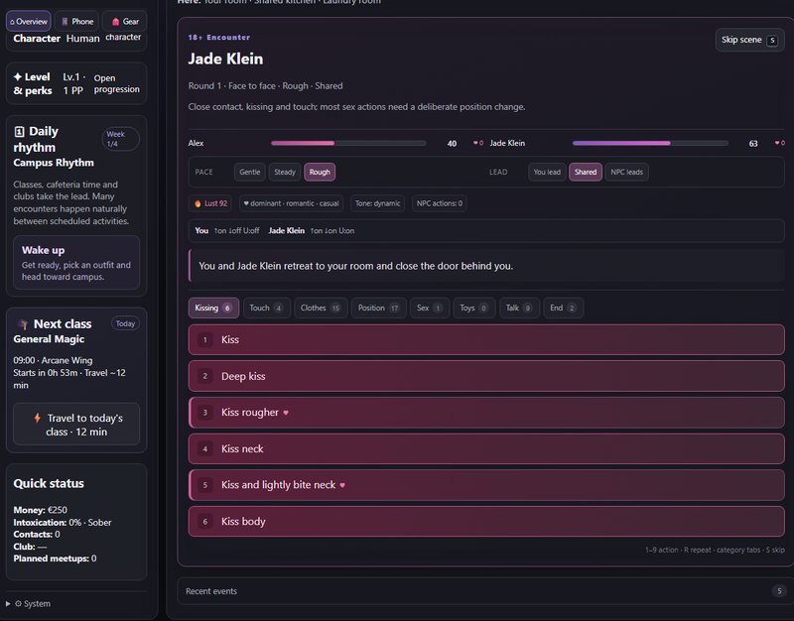Viewport: 794px width, 621px height.
Task: Expand the System section
Action: [29, 604]
